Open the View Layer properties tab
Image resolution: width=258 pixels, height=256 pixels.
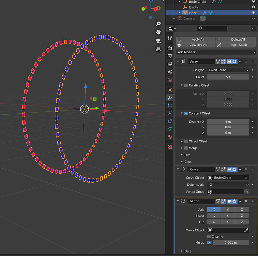[170, 64]
